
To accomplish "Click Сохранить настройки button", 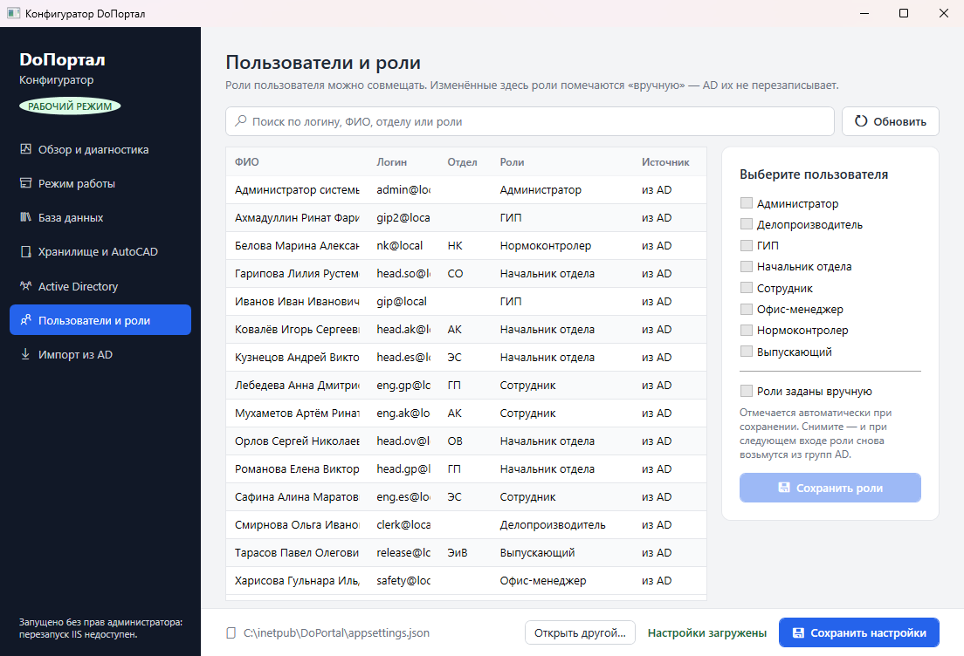I will pyautogui.click(x=859, y=632).
